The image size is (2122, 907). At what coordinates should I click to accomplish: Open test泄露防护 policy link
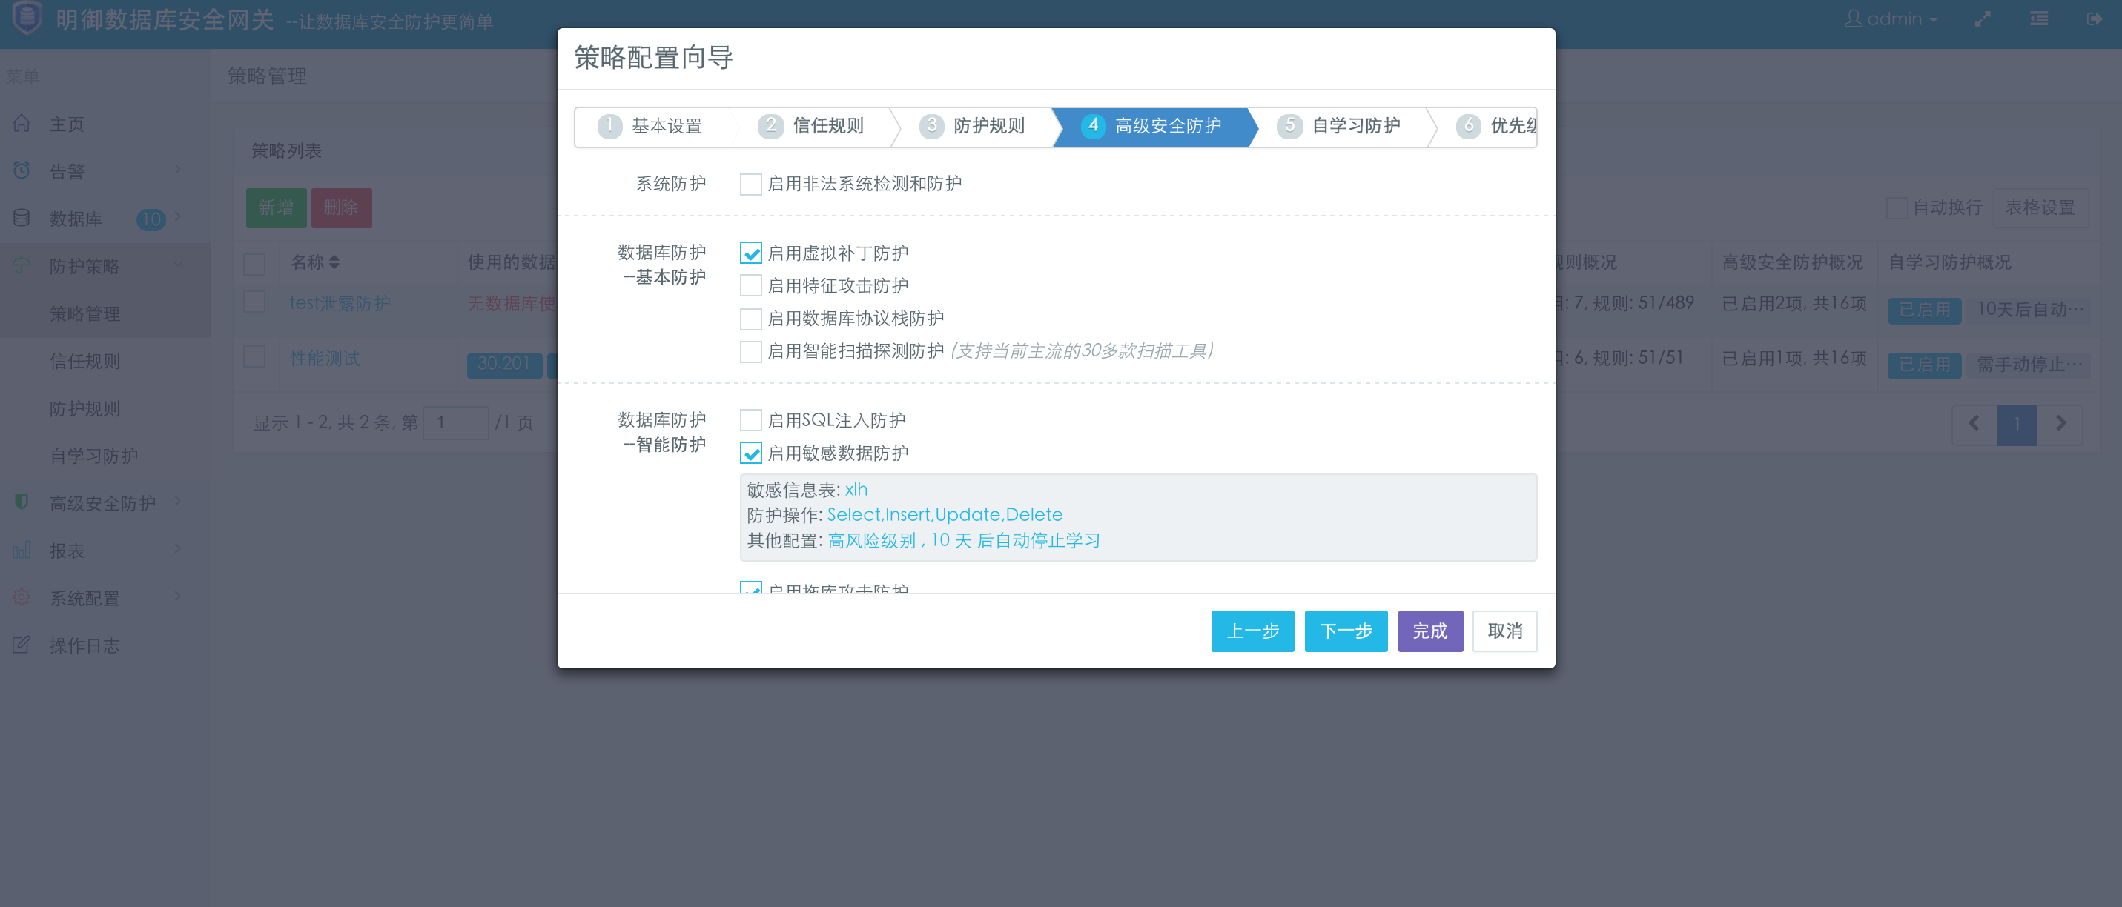click(340, 303)
